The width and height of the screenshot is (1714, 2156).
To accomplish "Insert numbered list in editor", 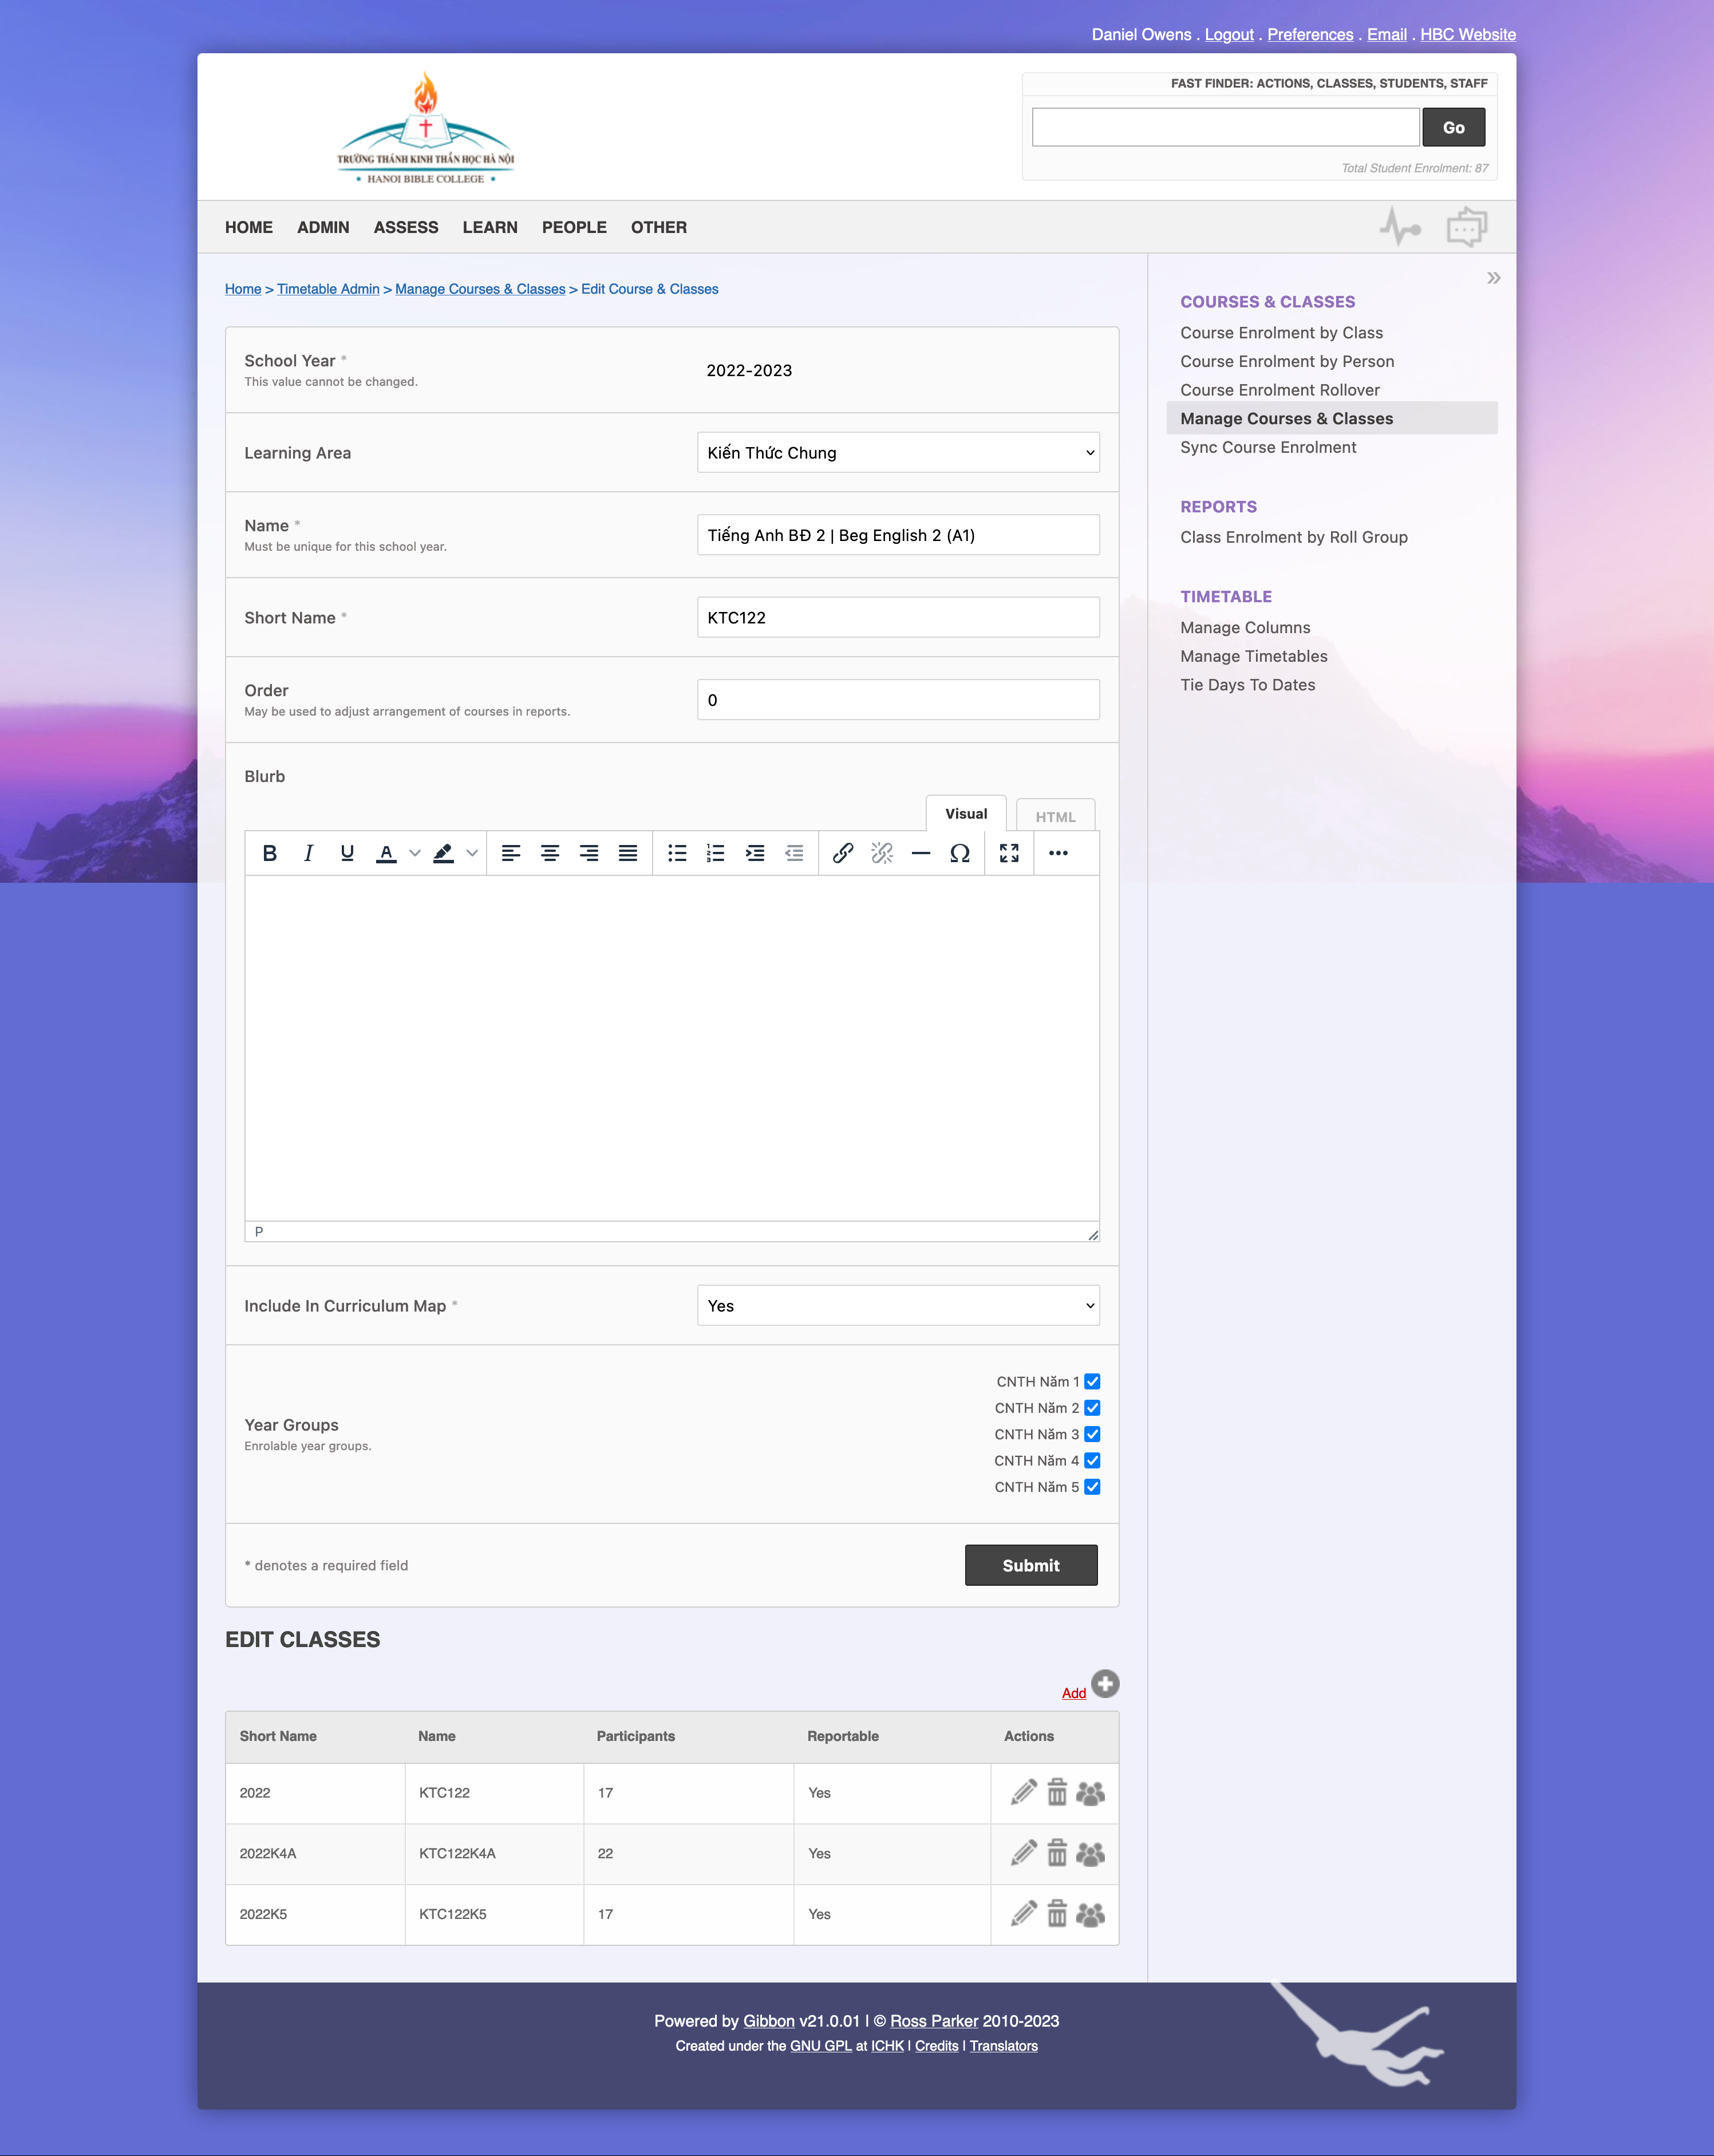I will [716, 853].
